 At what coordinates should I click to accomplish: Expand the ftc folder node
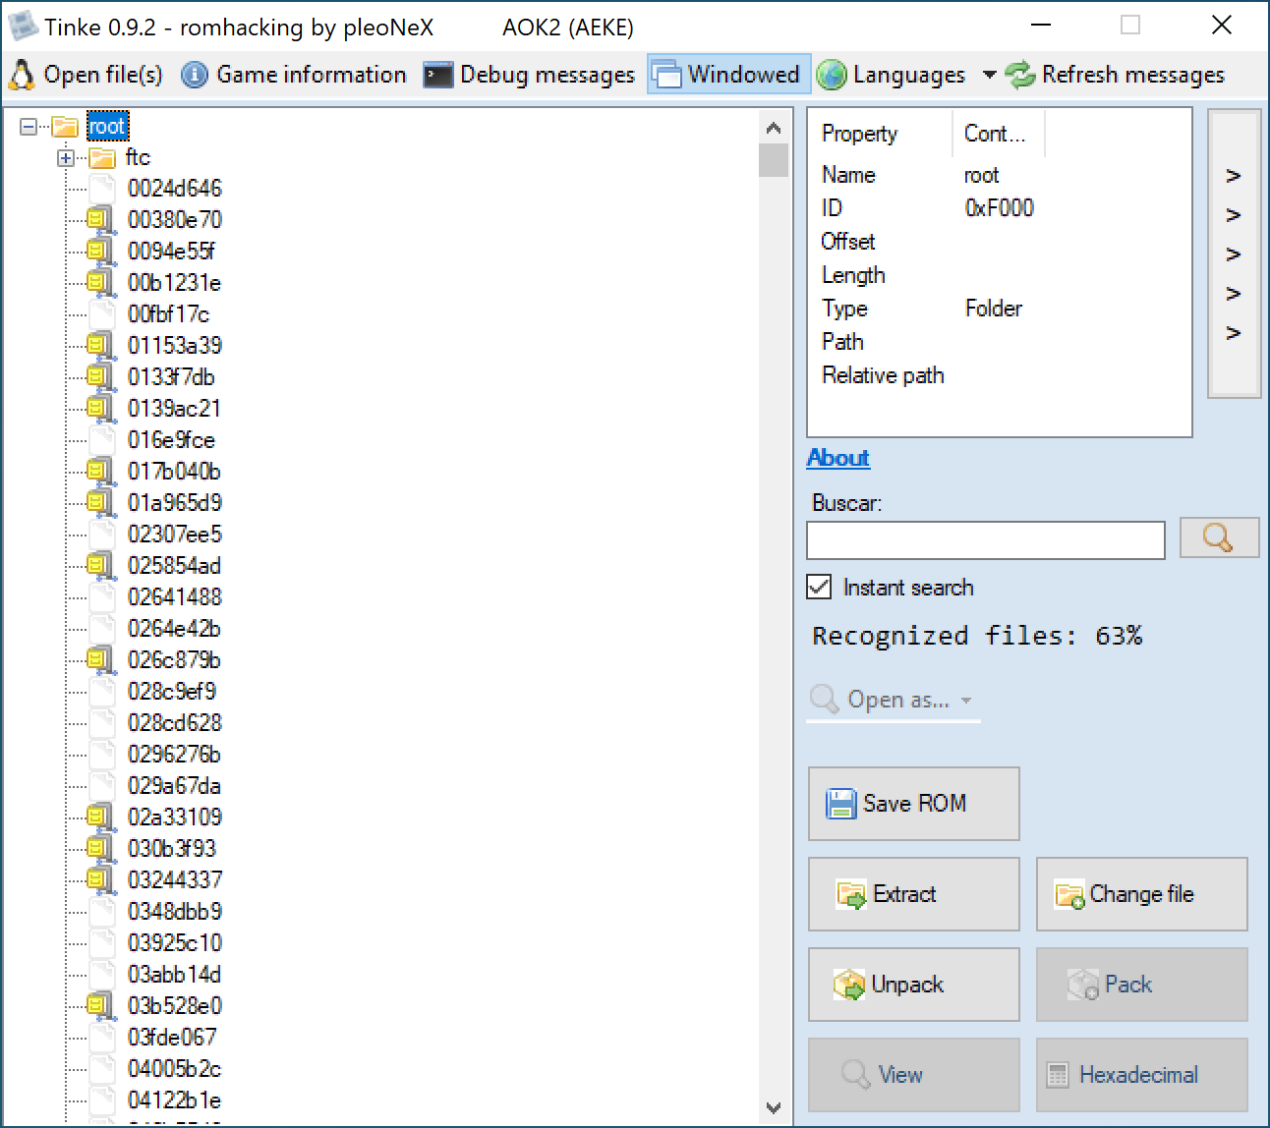coord(66,157)
